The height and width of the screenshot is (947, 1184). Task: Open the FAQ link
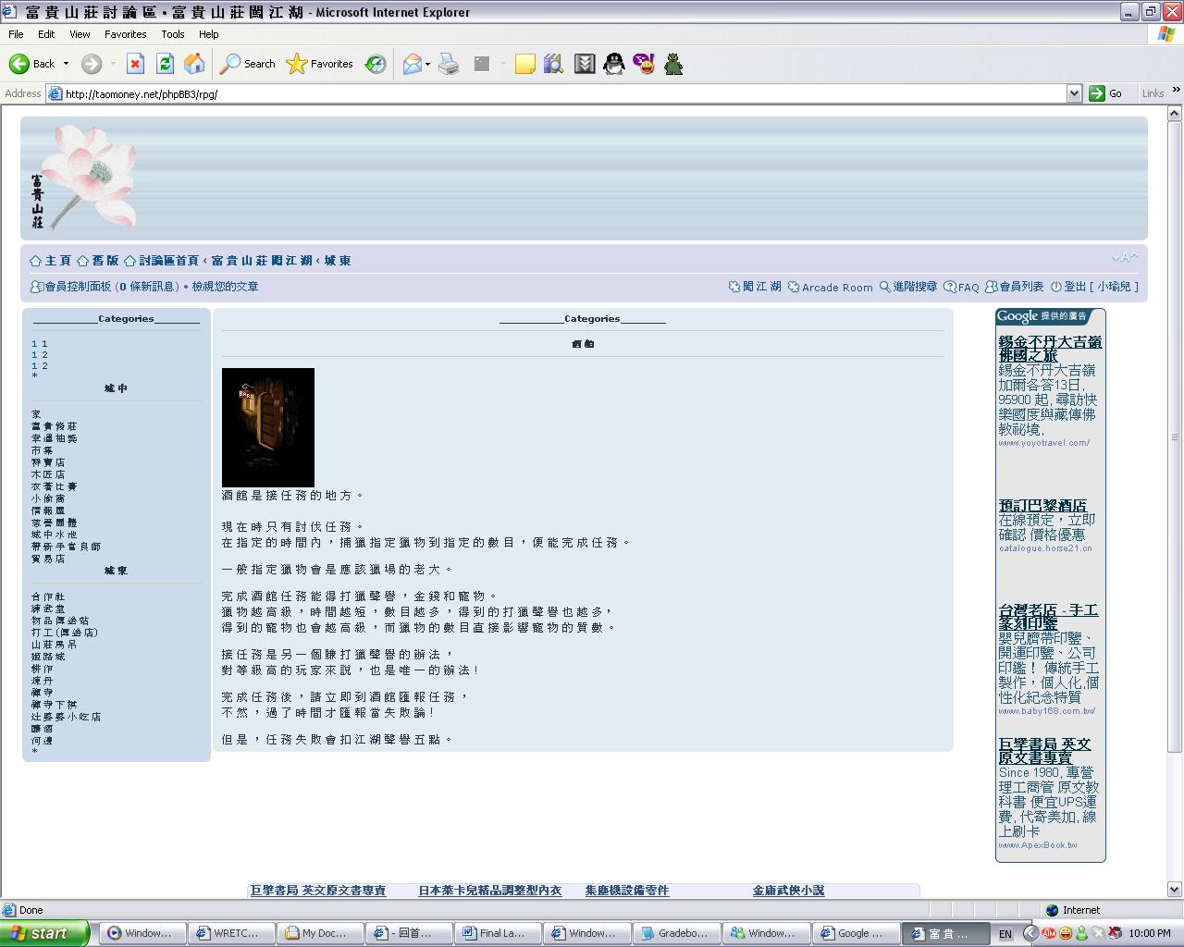point(968,288)
